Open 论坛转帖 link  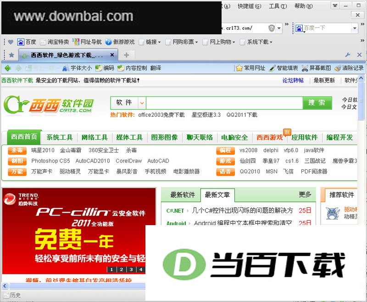[293, 81]
